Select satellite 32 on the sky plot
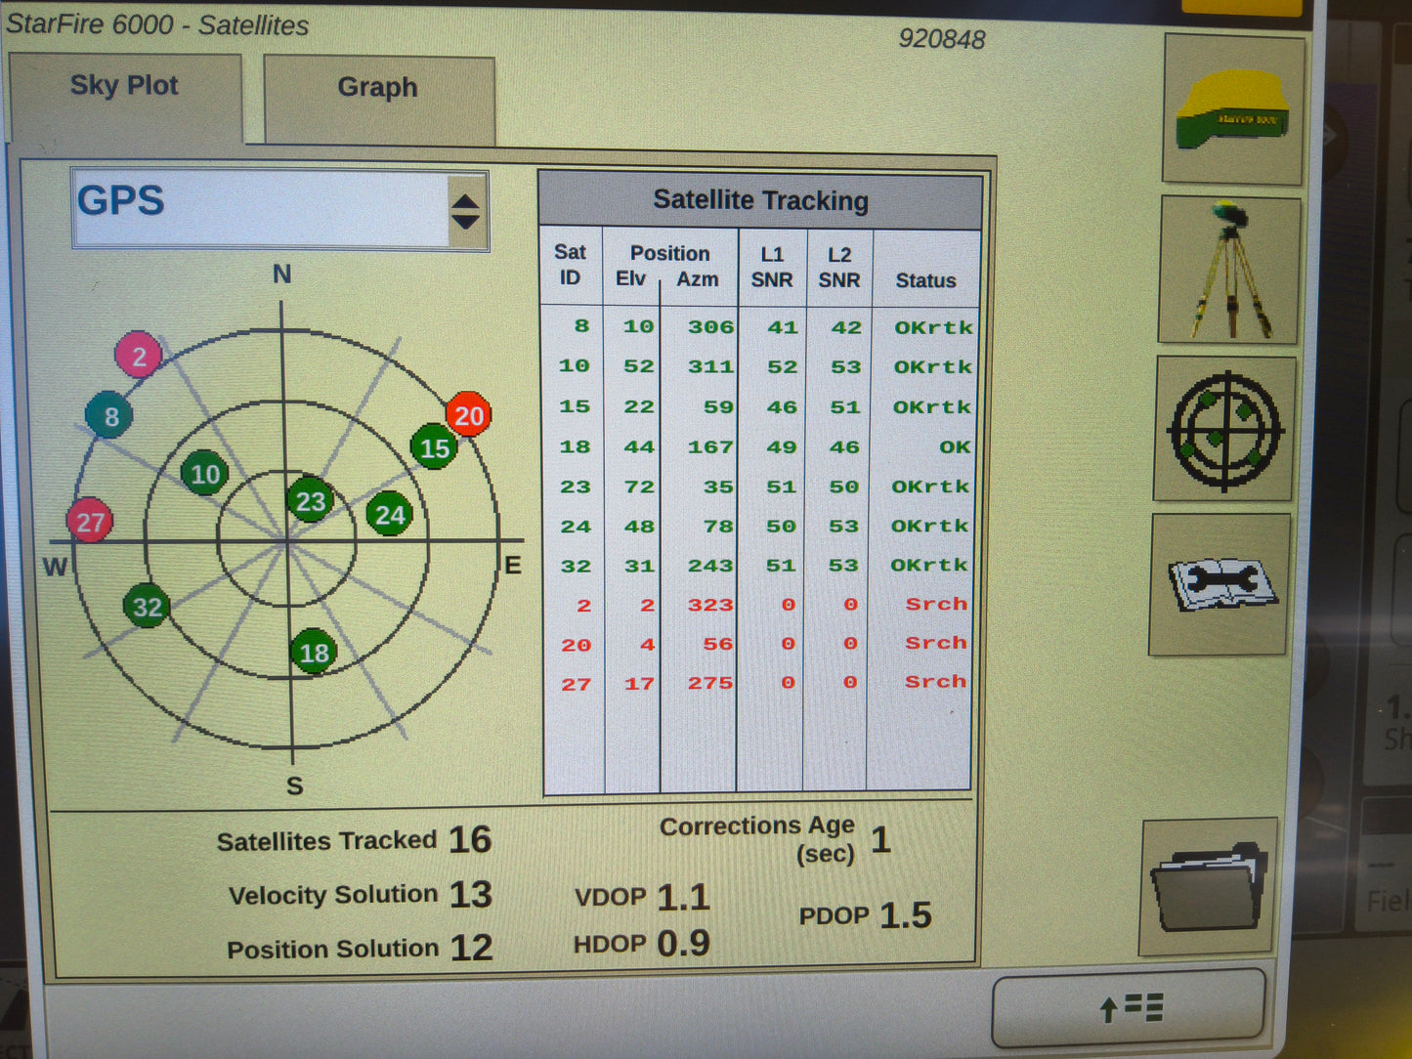This screenshot has height=1059, width=1412. coord(148,606)
